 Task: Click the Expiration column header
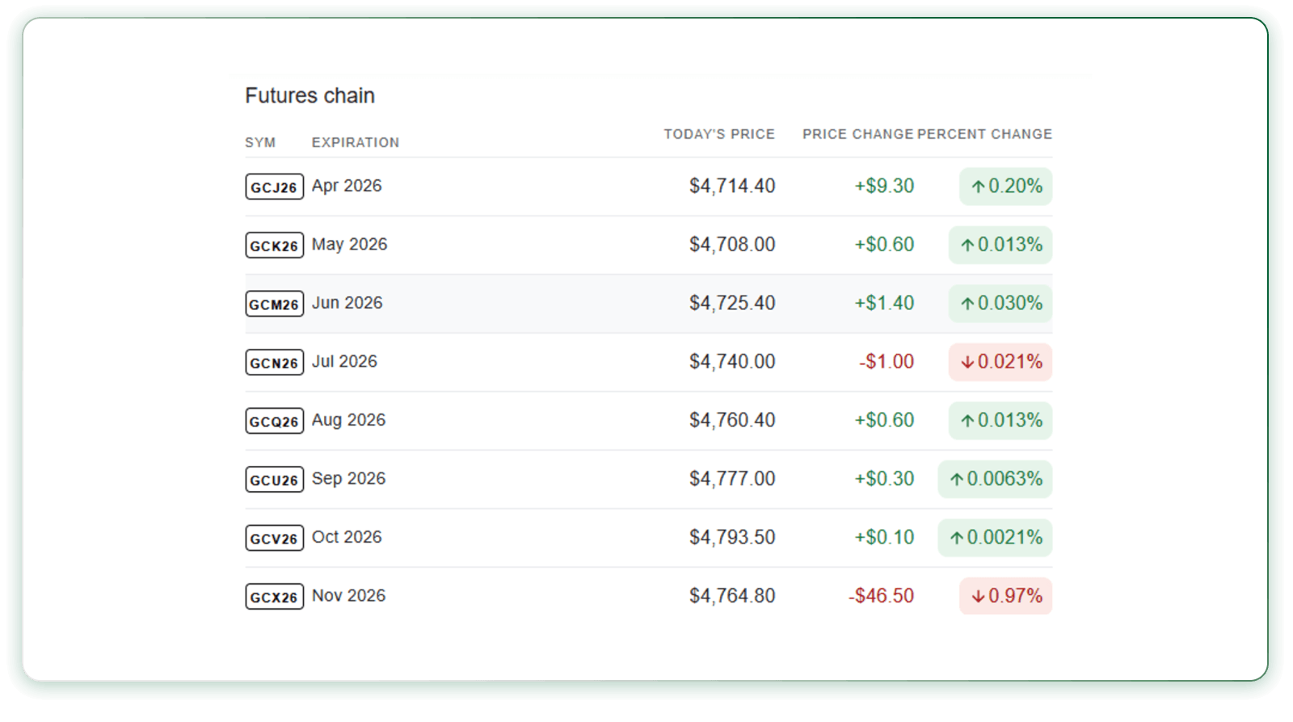[355, 143]
